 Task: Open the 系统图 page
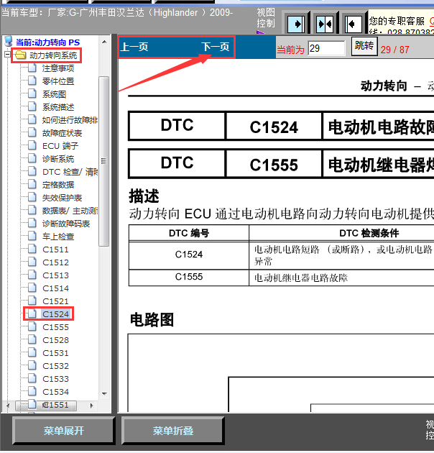pos(55,94)
